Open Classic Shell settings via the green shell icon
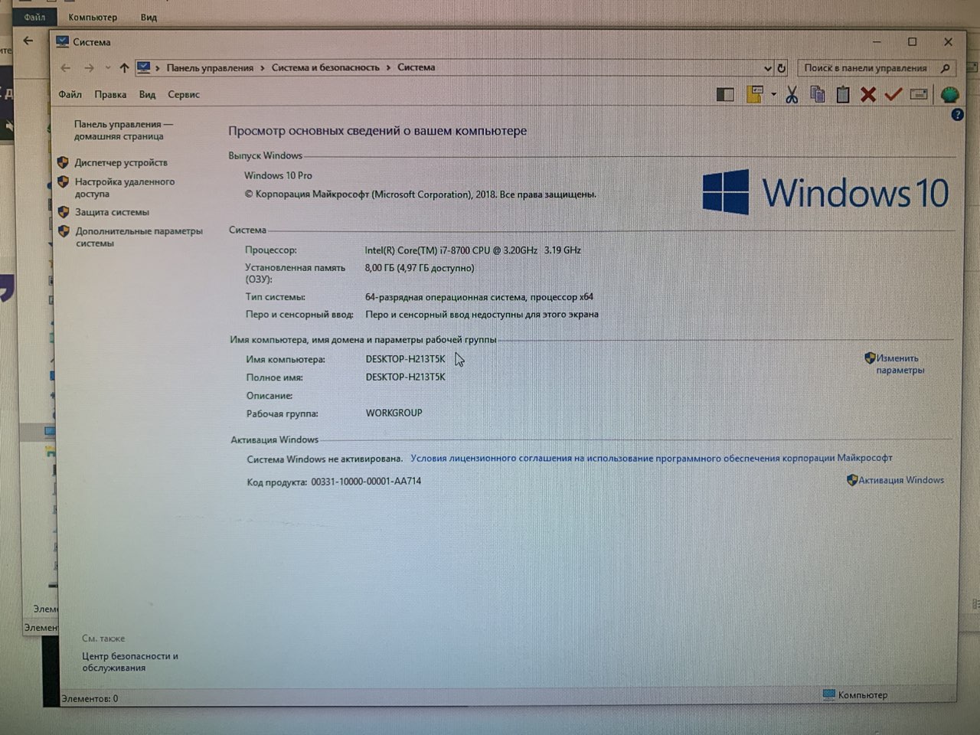The image size is (980, 735). 949,95
